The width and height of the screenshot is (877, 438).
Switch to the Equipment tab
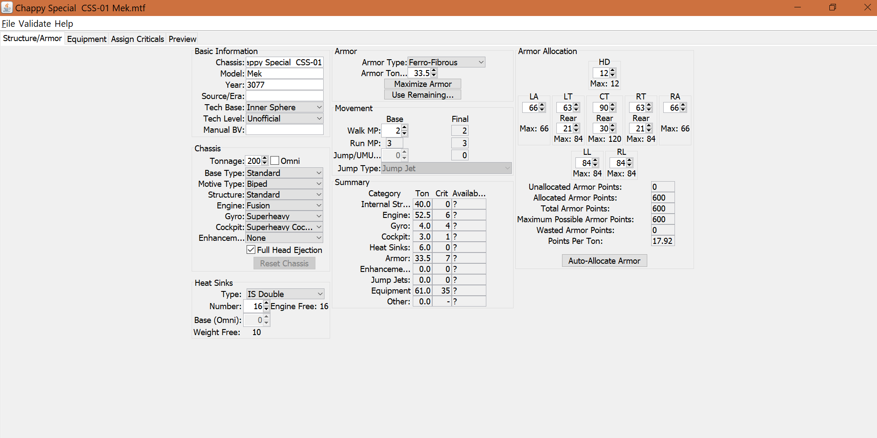(87, 39)
